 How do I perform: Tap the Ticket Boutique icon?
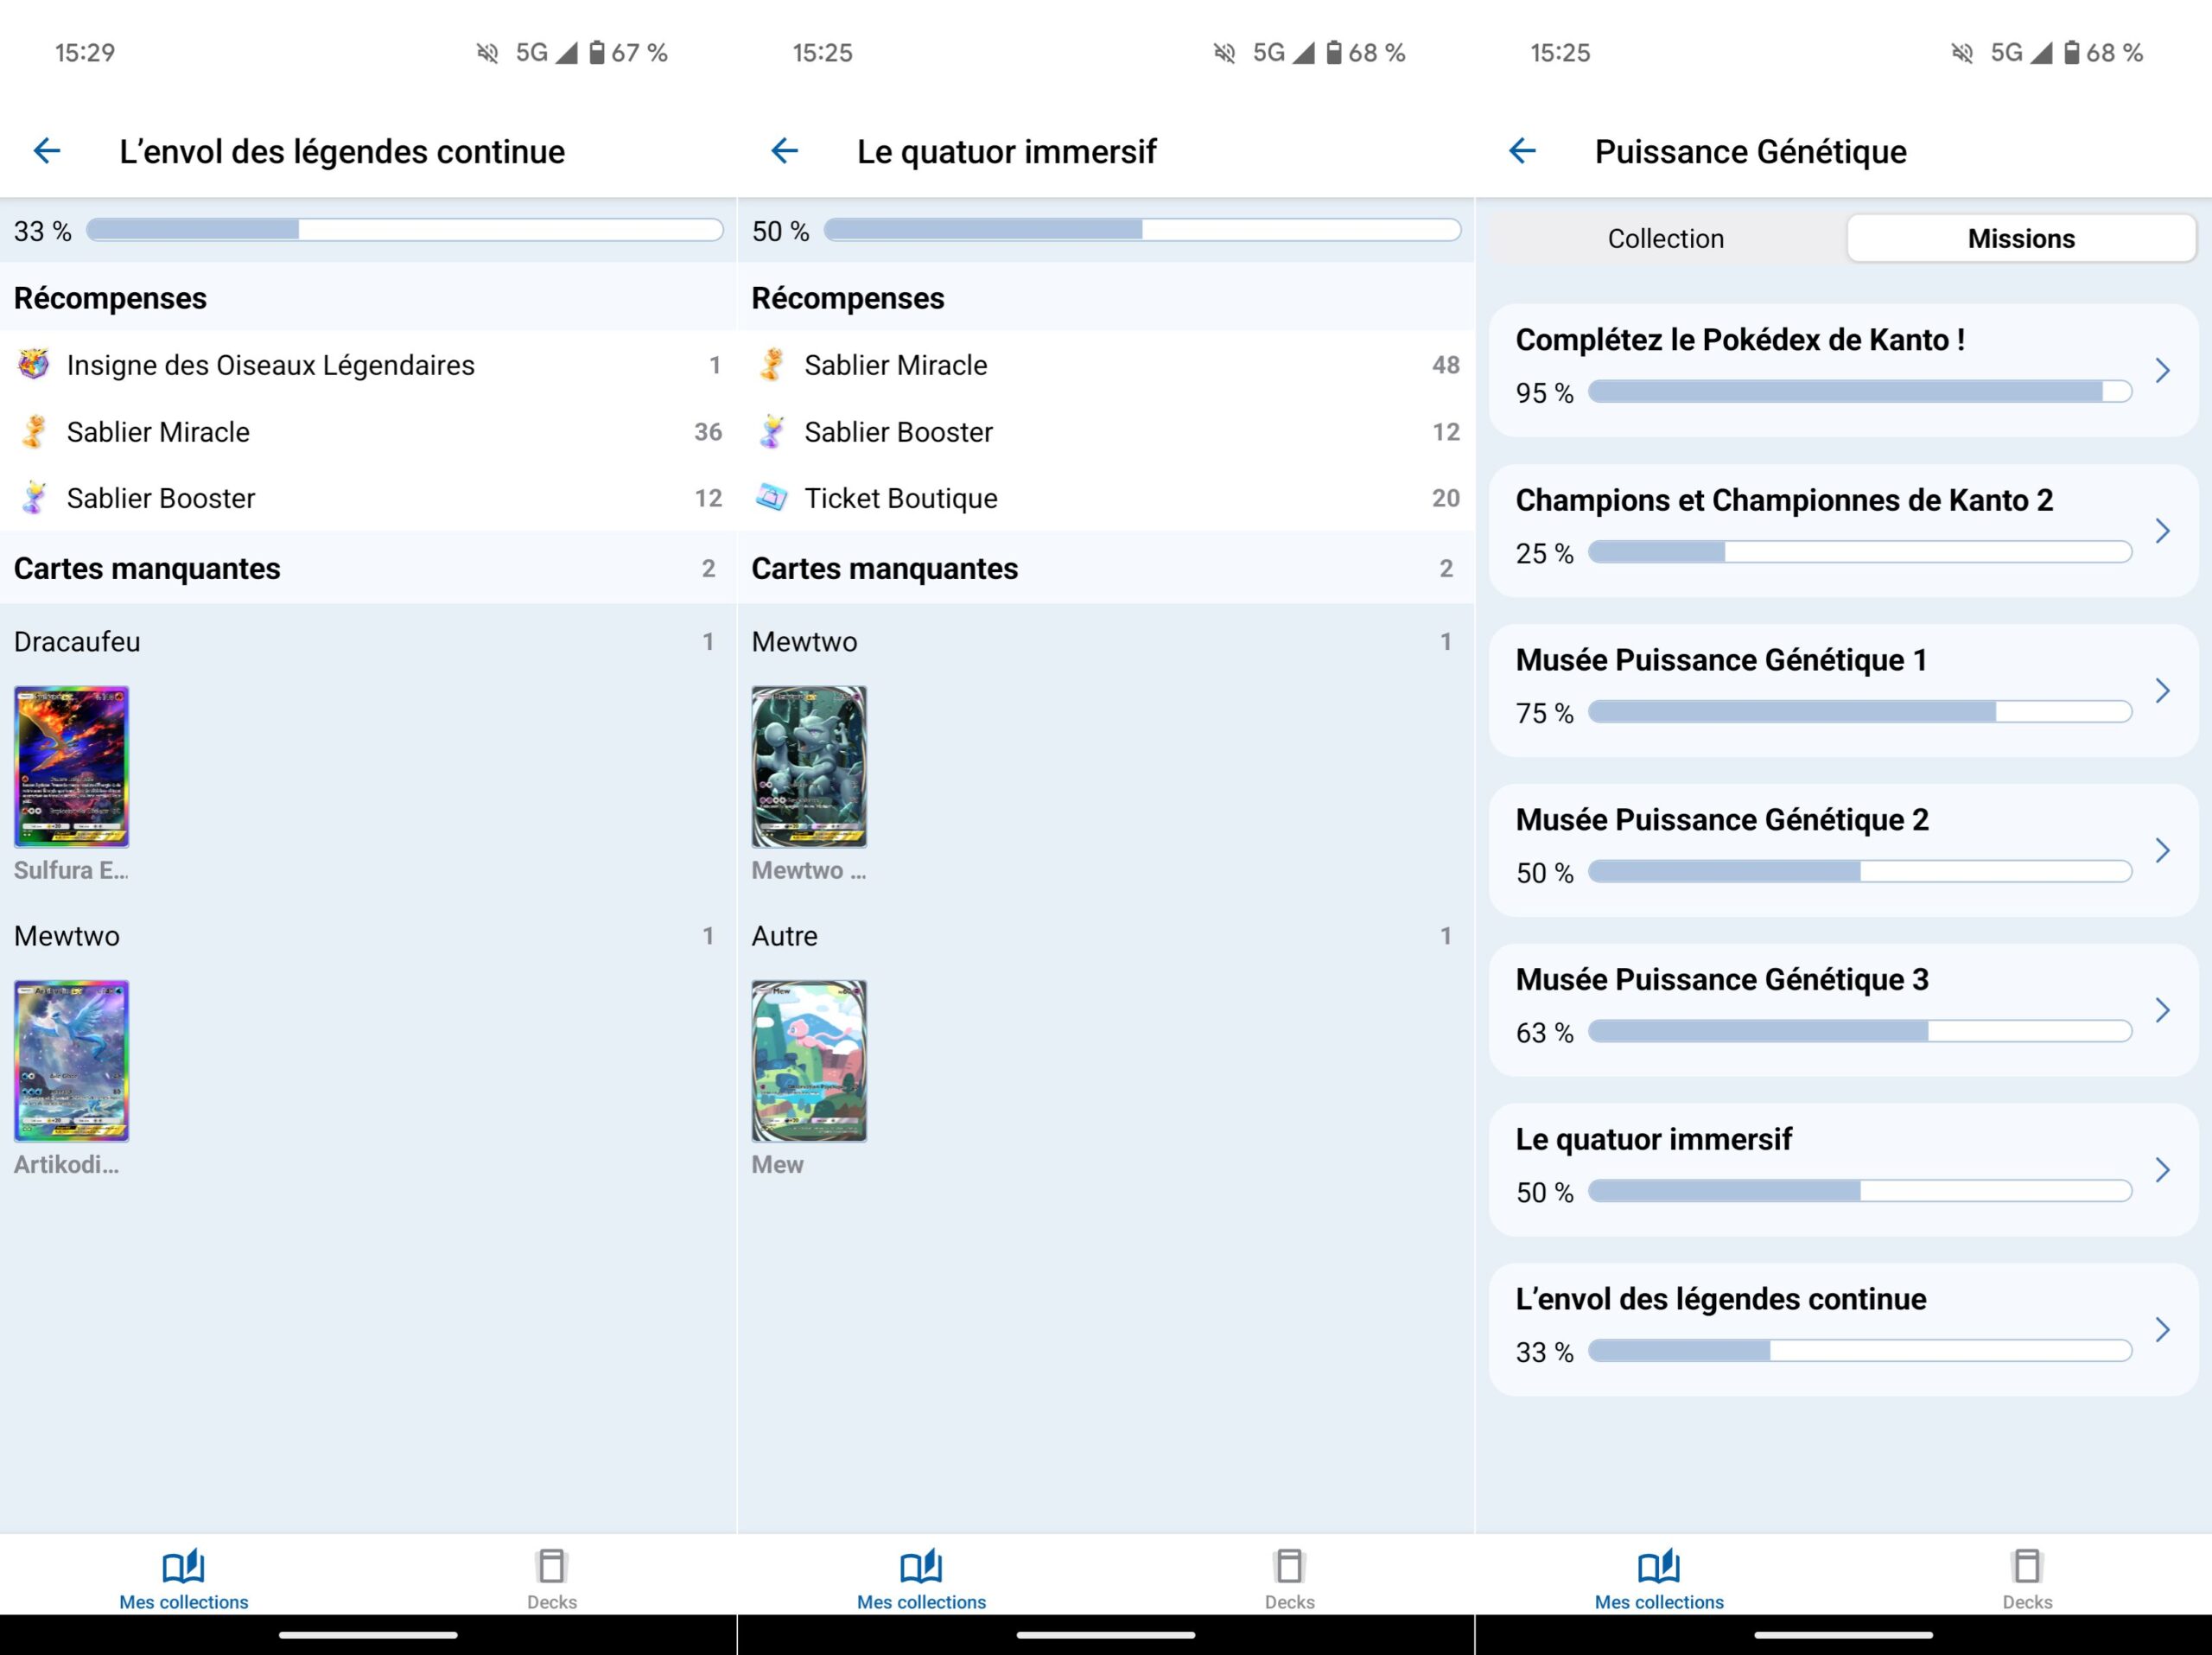771,497
